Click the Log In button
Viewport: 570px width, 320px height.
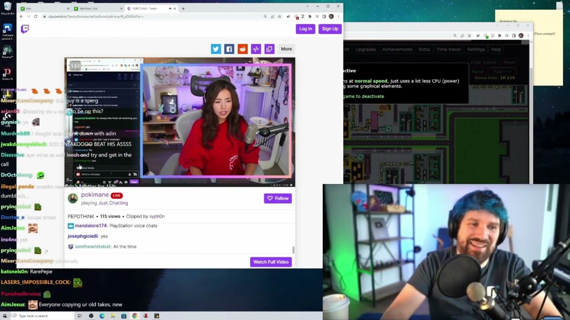(305, 28)
